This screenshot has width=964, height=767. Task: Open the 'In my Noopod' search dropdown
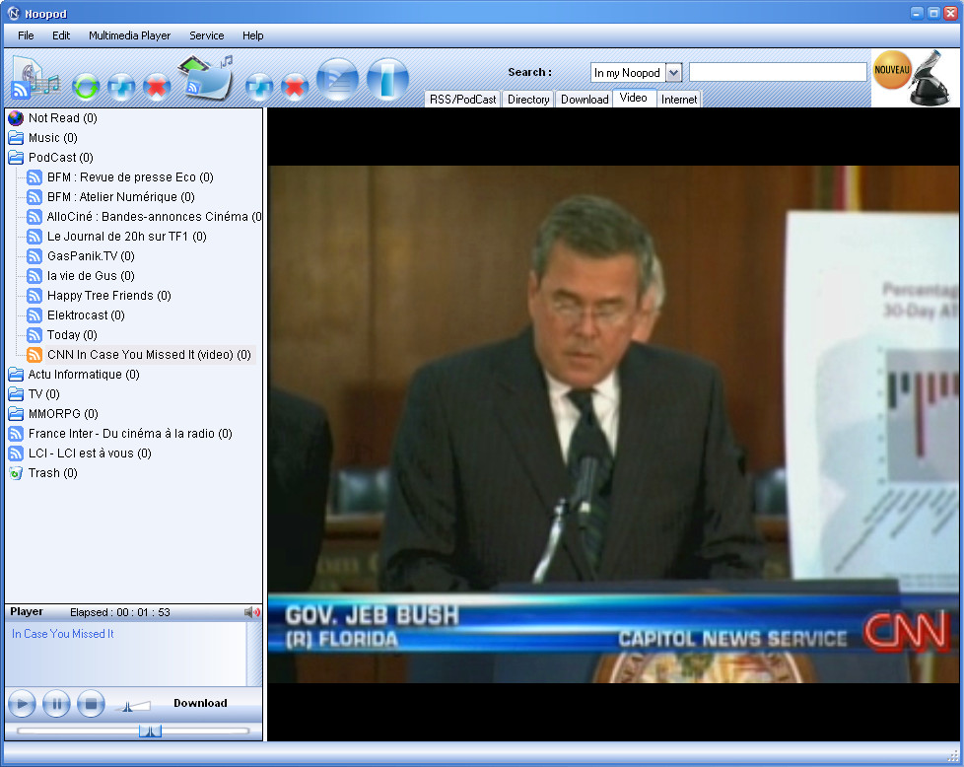coord(673,73)
